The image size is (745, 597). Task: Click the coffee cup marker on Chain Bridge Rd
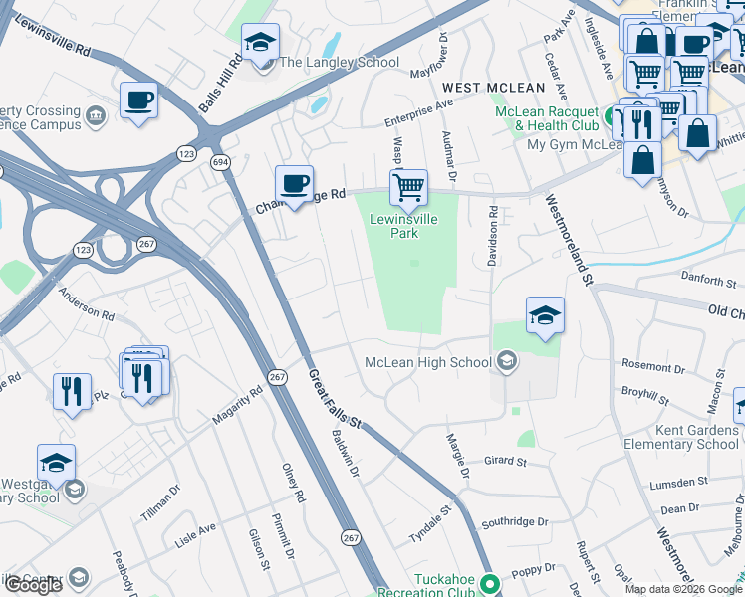click(294, 186)
